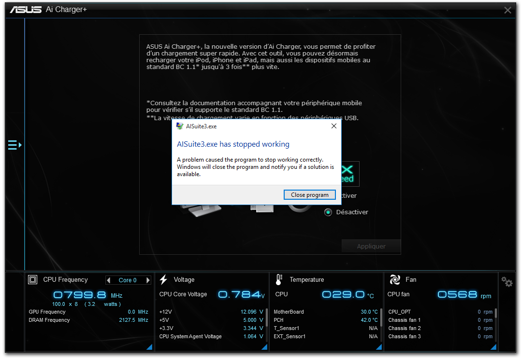Click the Voltage panel scrollbar

pos(266,317)
